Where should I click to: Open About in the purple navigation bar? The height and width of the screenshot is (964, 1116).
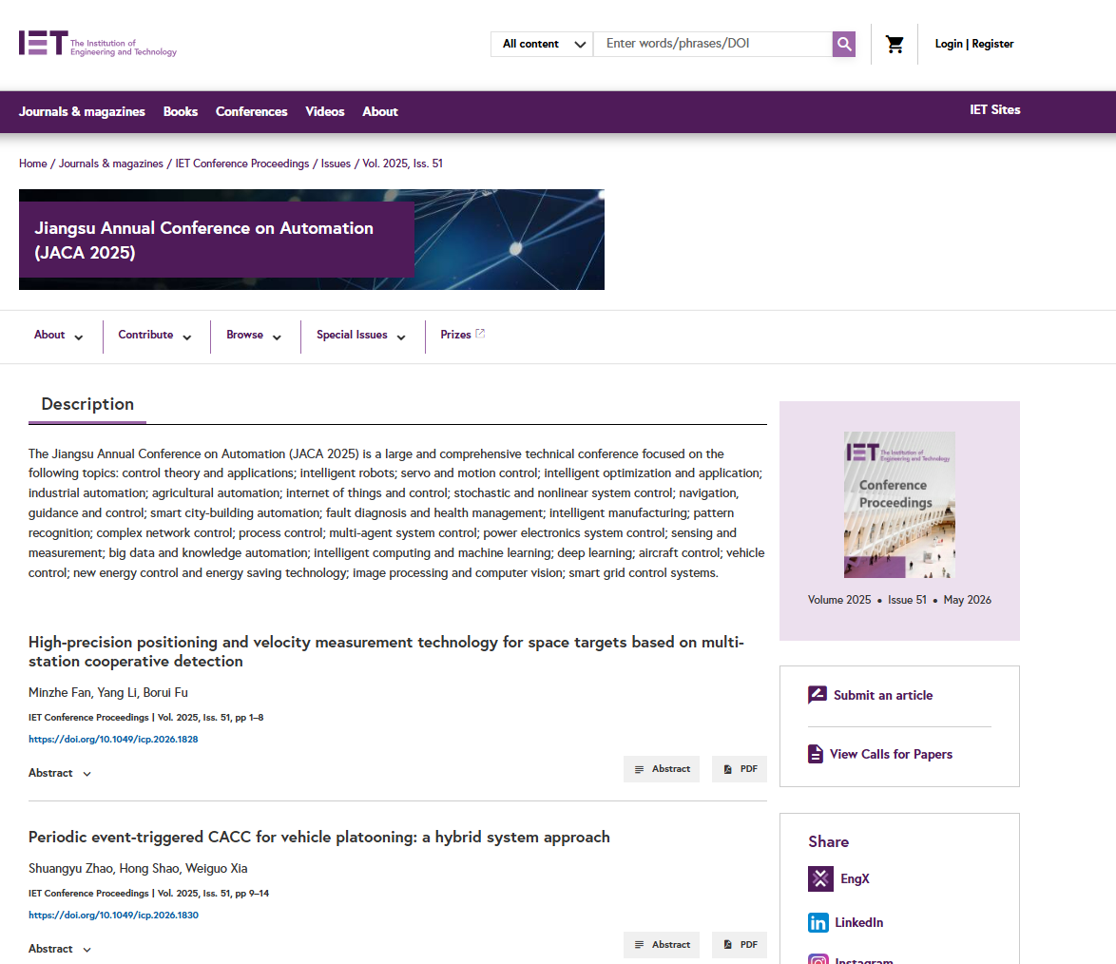(x=380, y=112)
